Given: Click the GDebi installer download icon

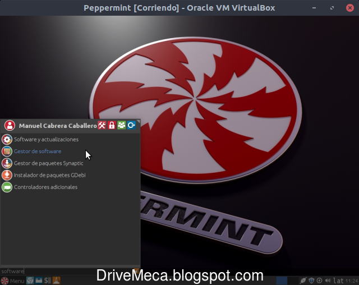Looking at the screenshot, I should [7, 175].
